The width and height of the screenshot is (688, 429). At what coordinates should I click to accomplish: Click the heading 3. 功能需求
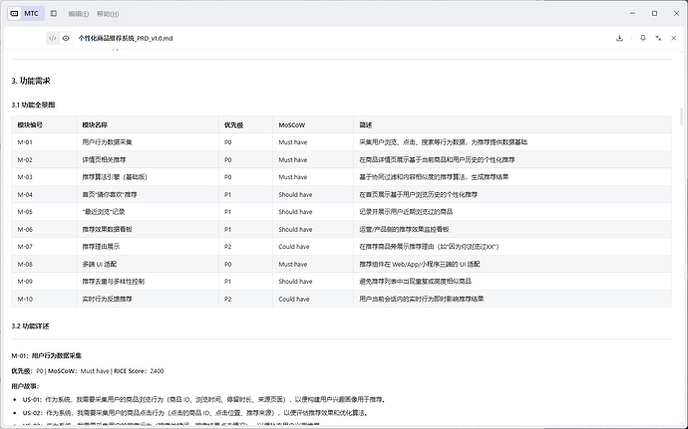[31, 81]
